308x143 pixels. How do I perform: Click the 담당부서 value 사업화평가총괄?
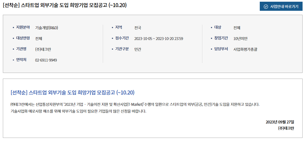click(x=245, y=49)
